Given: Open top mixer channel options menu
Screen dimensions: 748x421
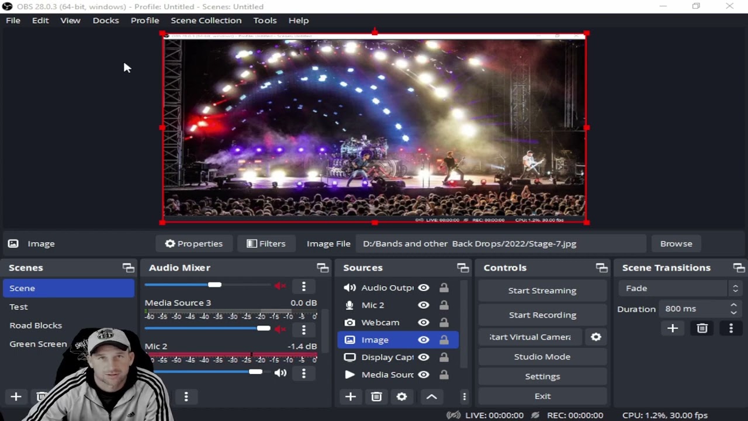Looking at the screenshot, I should click(x=303, y=286).
